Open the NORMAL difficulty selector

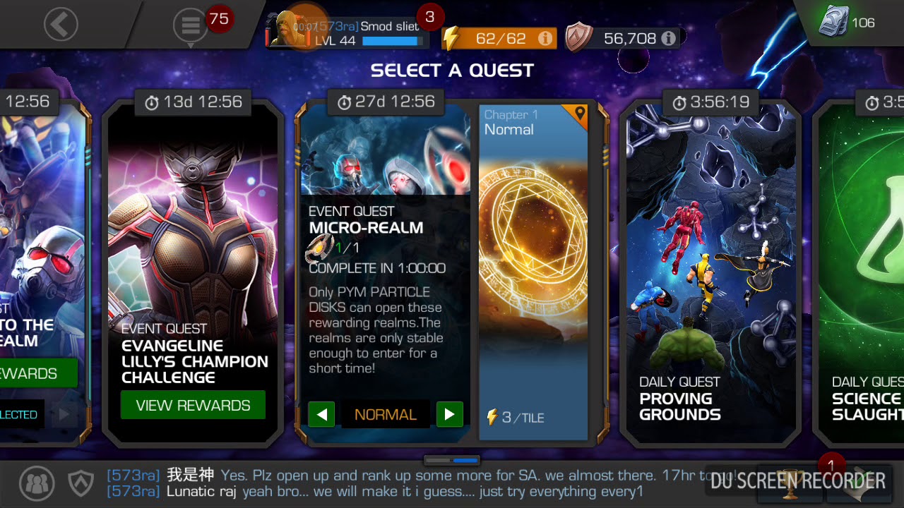tap(386, 414)
